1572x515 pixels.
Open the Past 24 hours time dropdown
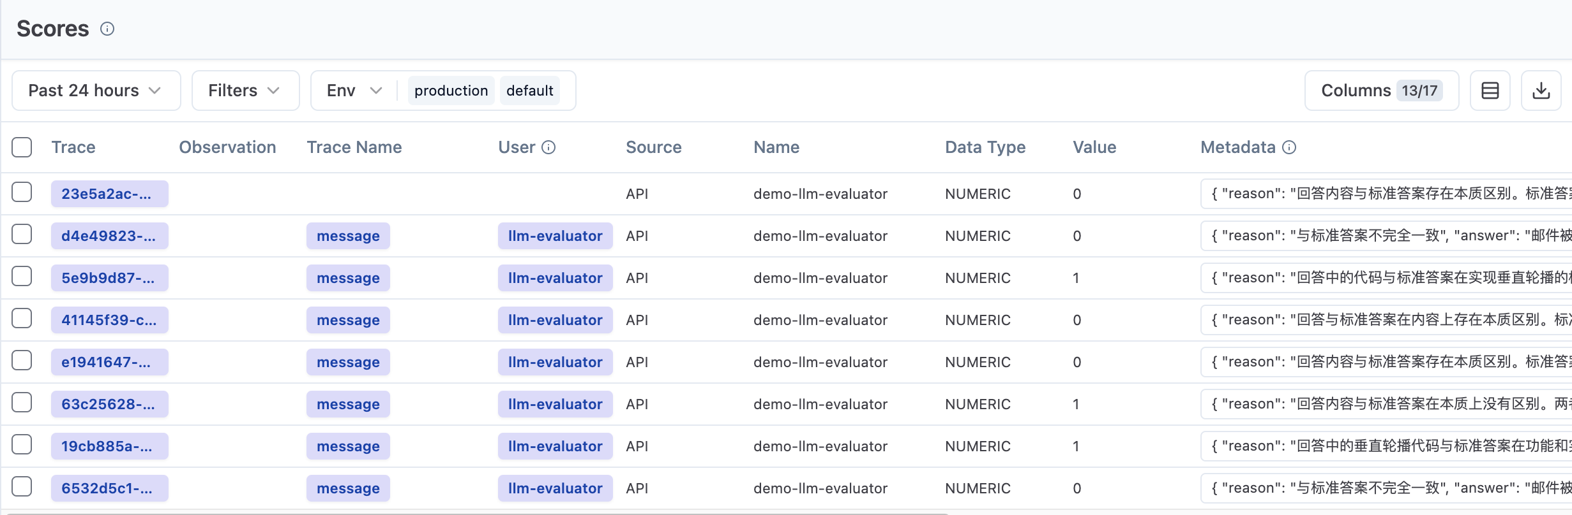96,91
